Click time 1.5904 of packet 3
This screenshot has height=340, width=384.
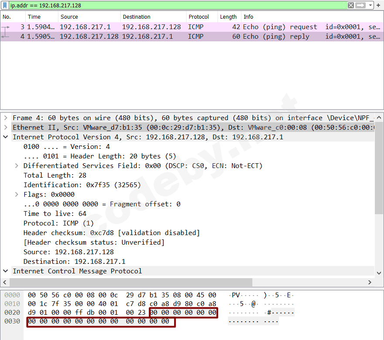(x=41, y=27)
